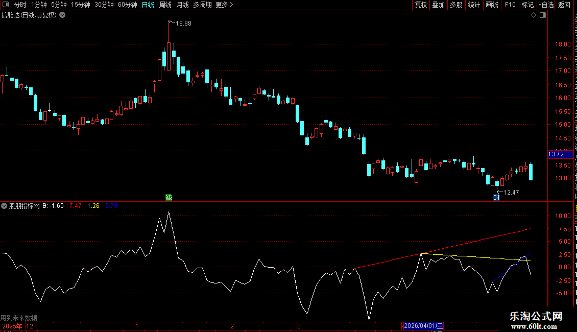Expand the 更多 periods menu
This screenshot has height=332, width=577.
coord(224,5)
